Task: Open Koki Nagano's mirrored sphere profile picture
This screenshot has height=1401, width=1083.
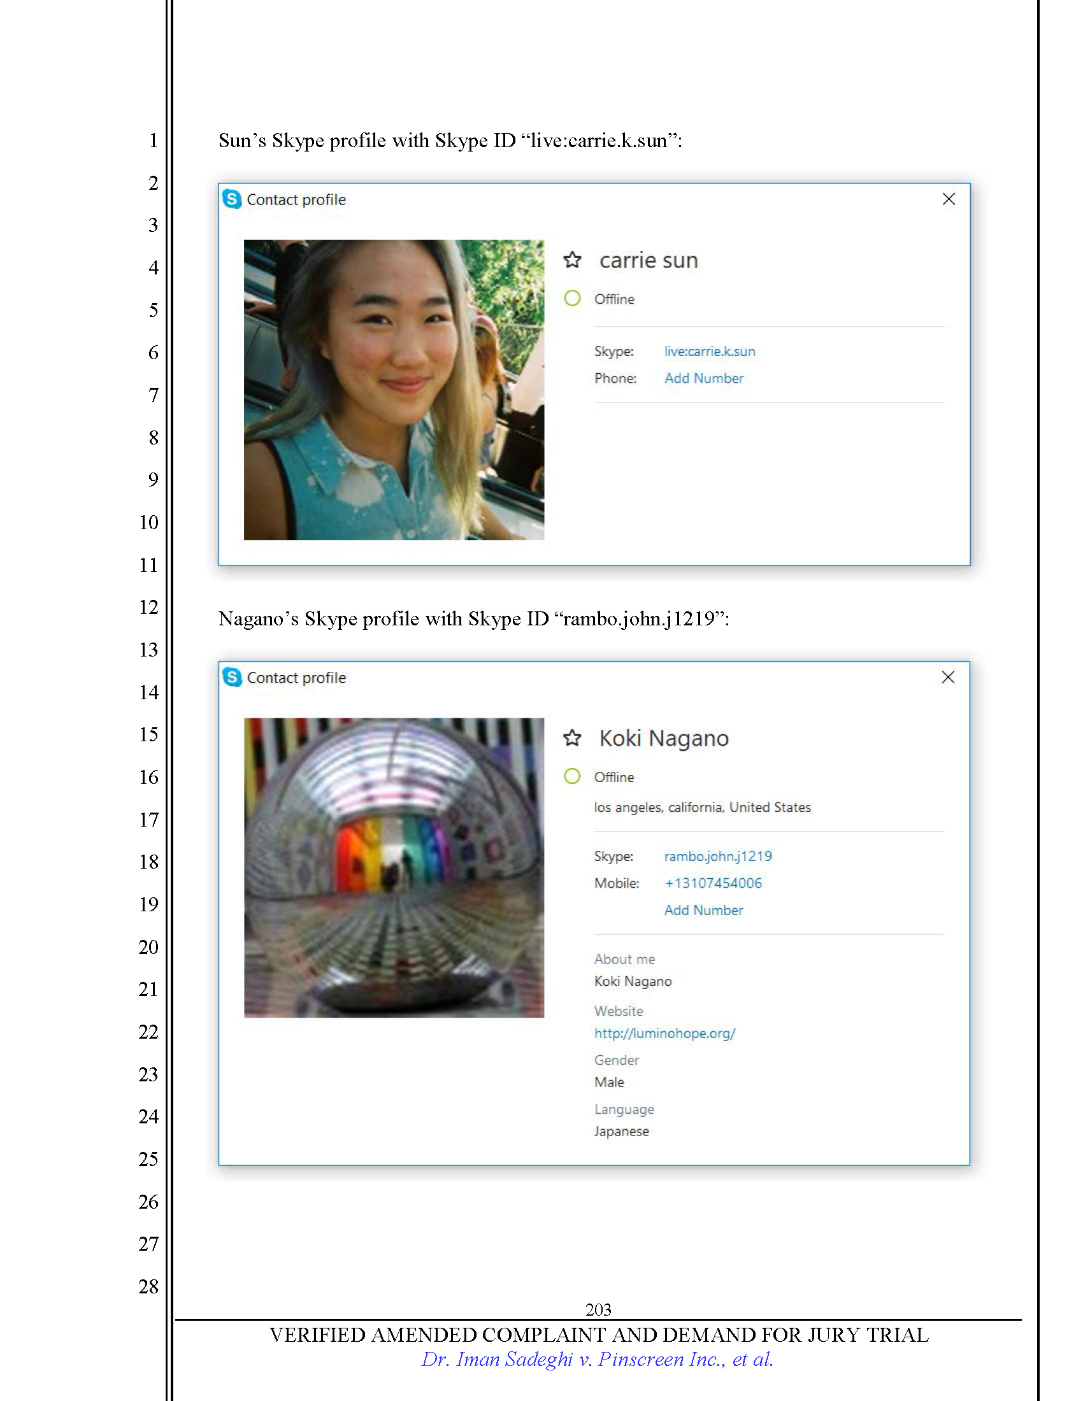Action: (394, 867)
